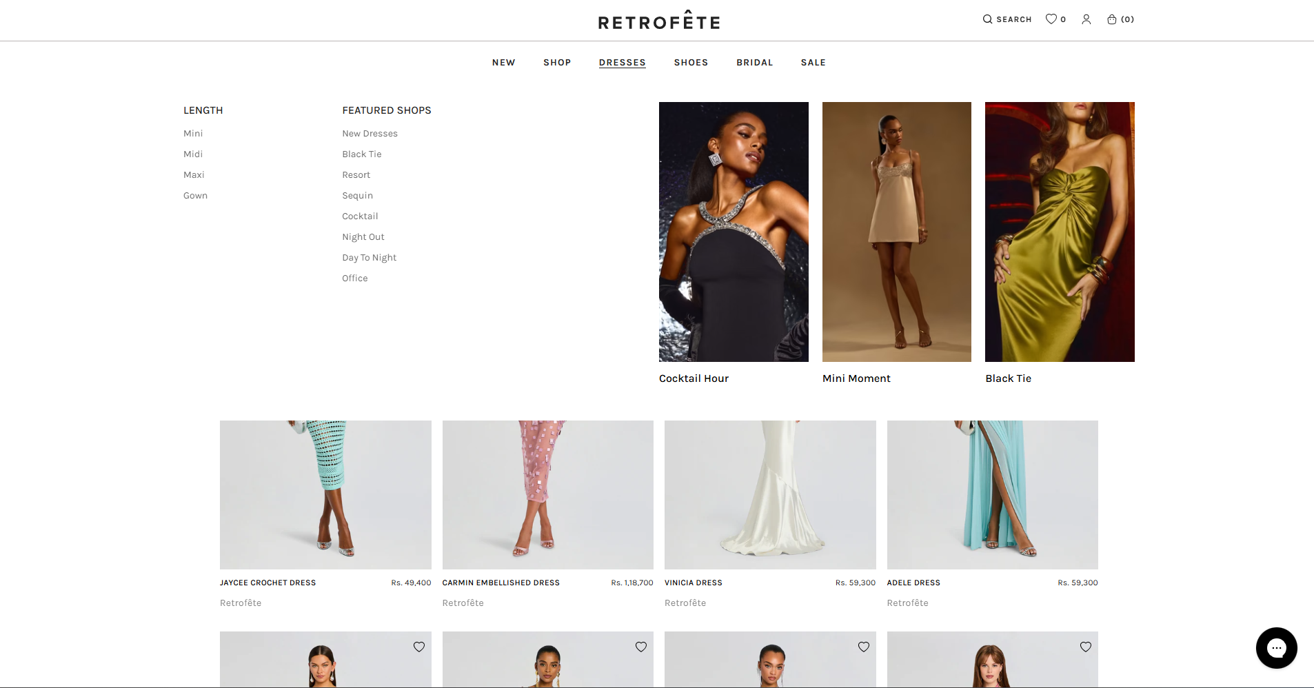Open the search magnifier icon
Image resolution: width=1314 pixels, height=688 pixels.
[987, 19]
